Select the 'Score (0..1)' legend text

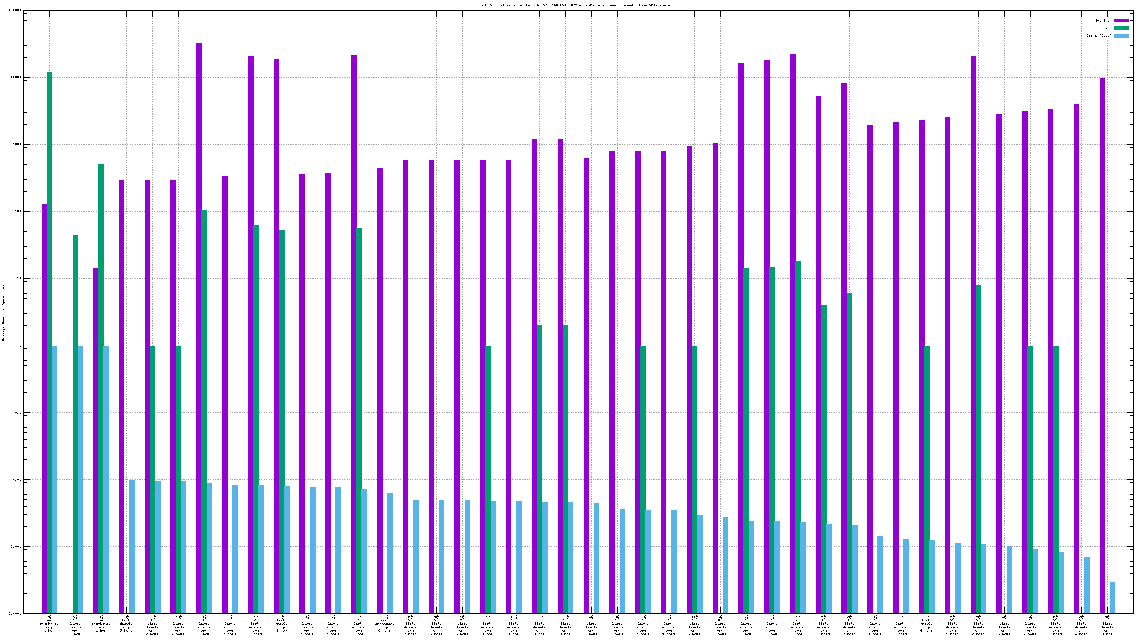point(1098,35)
